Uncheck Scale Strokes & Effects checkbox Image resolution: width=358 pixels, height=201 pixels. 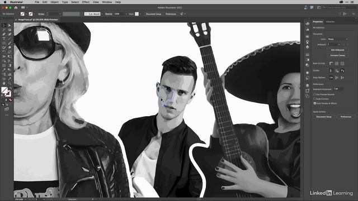[x=314, y=103]
